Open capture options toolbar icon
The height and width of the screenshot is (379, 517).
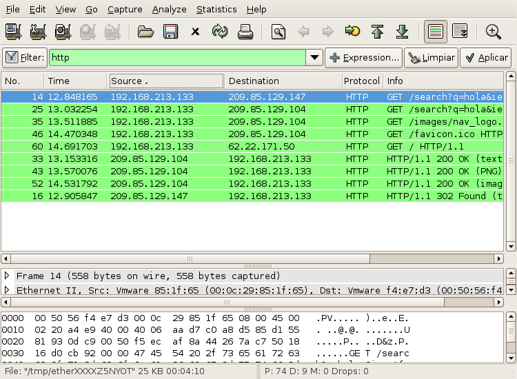[38, 32]
